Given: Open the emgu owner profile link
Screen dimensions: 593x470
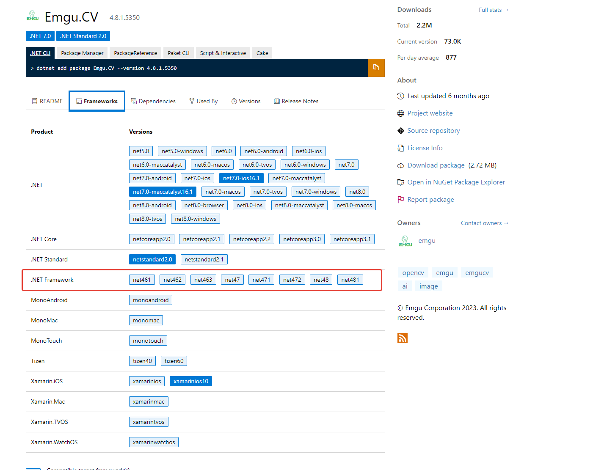Looking at the screenshot, I should pos(427,241).
